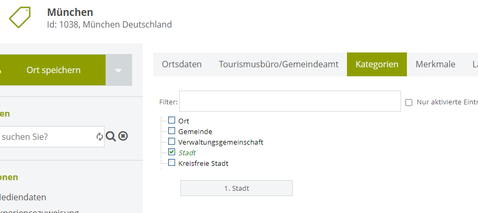Click into the Filter text field
The height and width of the screenshot is (213, 478).
tap(290, 101)
